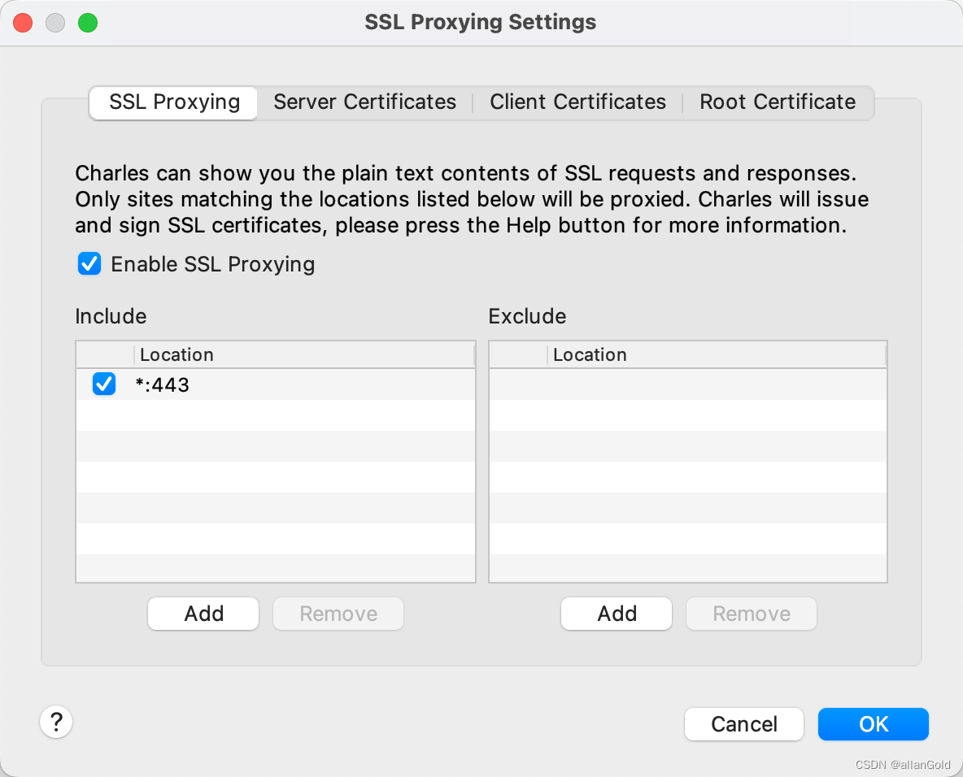Viewport: 963px width, 777px height.
Task: Click the Location column header in Include table
Action: tap(176, 354)
